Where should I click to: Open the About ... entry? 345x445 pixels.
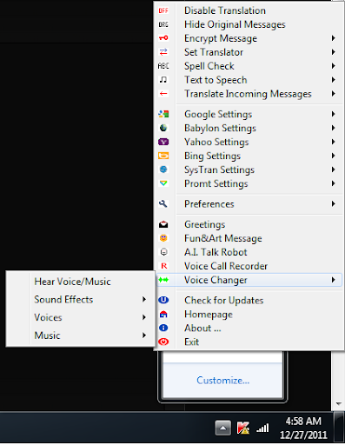(x=249, y=328)
